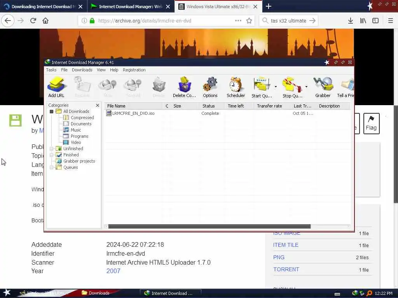Click the Tell a Friend icon
This screenshot has height=298, width=398.
(346, 87)
